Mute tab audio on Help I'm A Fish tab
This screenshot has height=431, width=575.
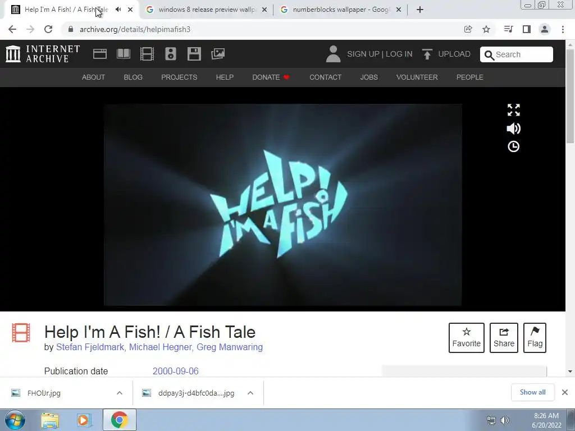point(118,10)
